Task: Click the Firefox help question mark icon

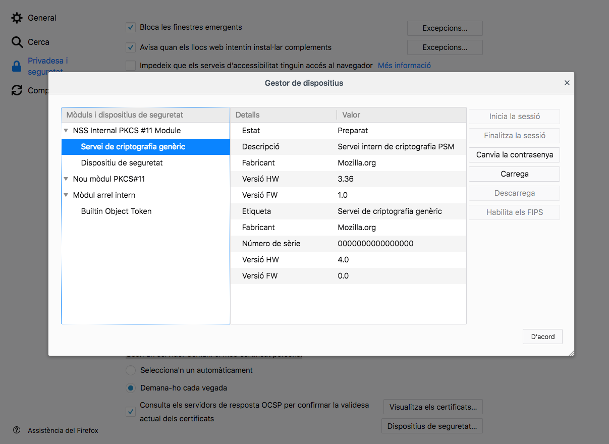Action: pyautogui.click(x=17, y=430)
